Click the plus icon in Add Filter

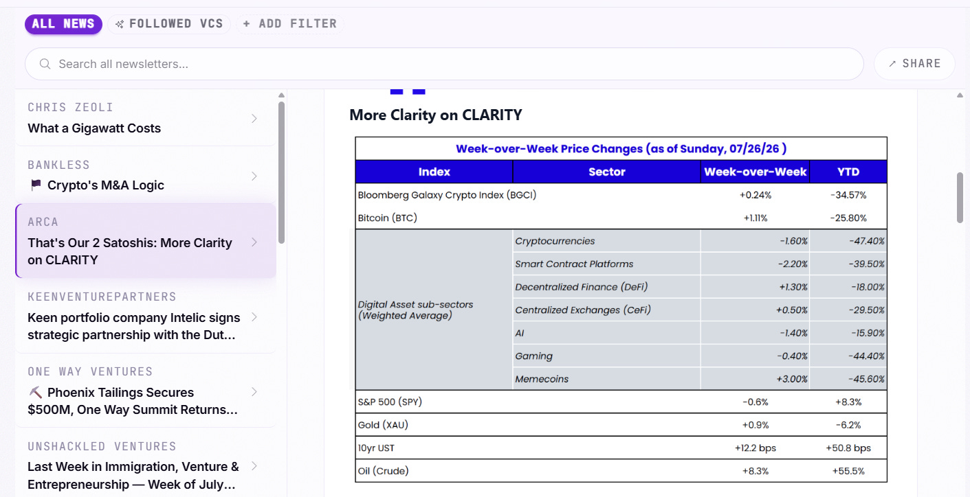coord(247,24)
